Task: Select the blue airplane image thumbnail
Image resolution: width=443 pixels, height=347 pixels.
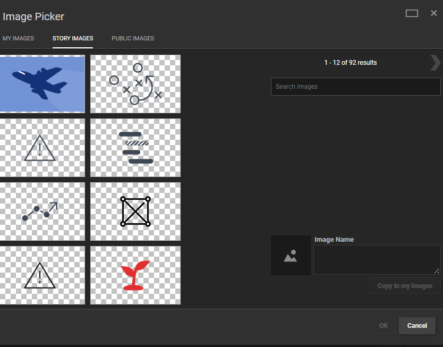Action: tap(42, 84)
